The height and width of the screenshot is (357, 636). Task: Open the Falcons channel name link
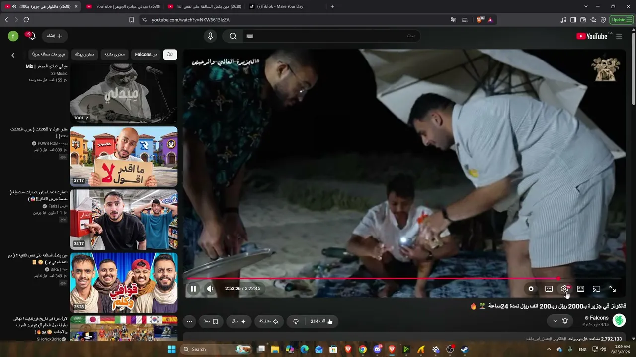599,318
